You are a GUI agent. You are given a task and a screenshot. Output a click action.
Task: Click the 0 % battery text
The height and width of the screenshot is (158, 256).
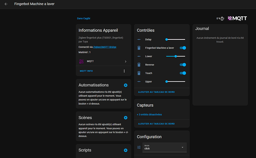[x=218, y=19]
